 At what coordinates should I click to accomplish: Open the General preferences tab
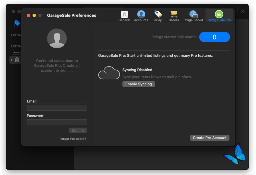124,16
